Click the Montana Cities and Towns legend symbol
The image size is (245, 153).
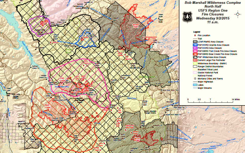(x=195, y=79)
